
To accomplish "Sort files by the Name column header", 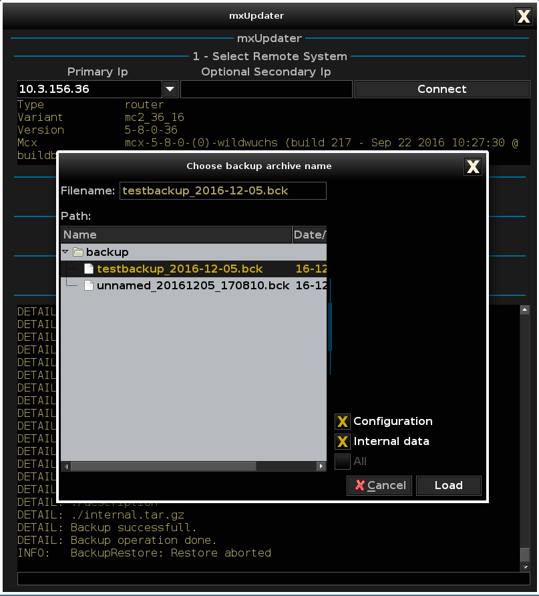I will click(176, 235).
